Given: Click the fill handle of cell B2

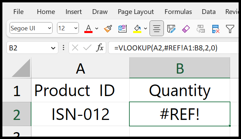Looking at the screenshot, I should pos(230,126).
